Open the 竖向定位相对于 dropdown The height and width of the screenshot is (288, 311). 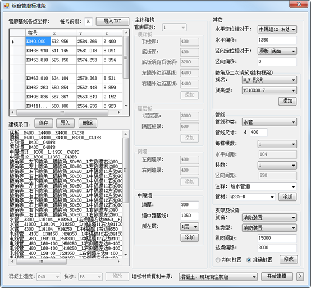(x=277, y=51)
